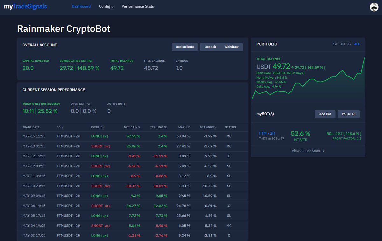Image resolution: width=382 pixels, height=241 pixels.
Task: Click the MAX. UP column header
Action: click(184, 127)
